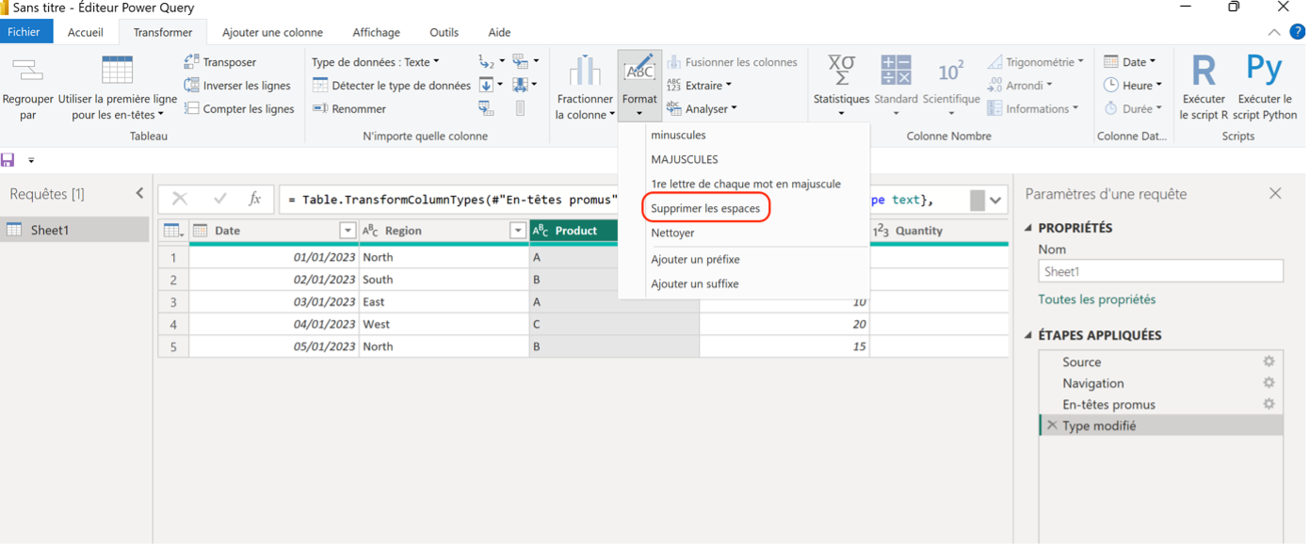
Task: Switch to the Affichage tab
Action: point(376,32)
